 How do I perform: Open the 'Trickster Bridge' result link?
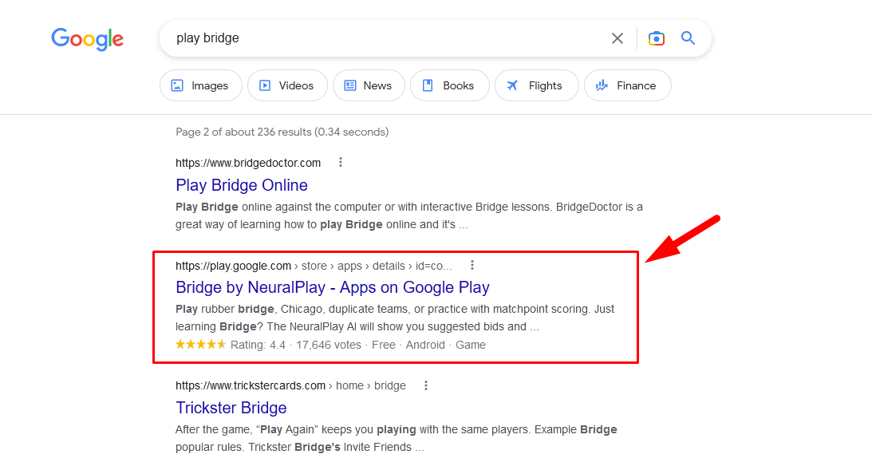(x=231, y=408)
